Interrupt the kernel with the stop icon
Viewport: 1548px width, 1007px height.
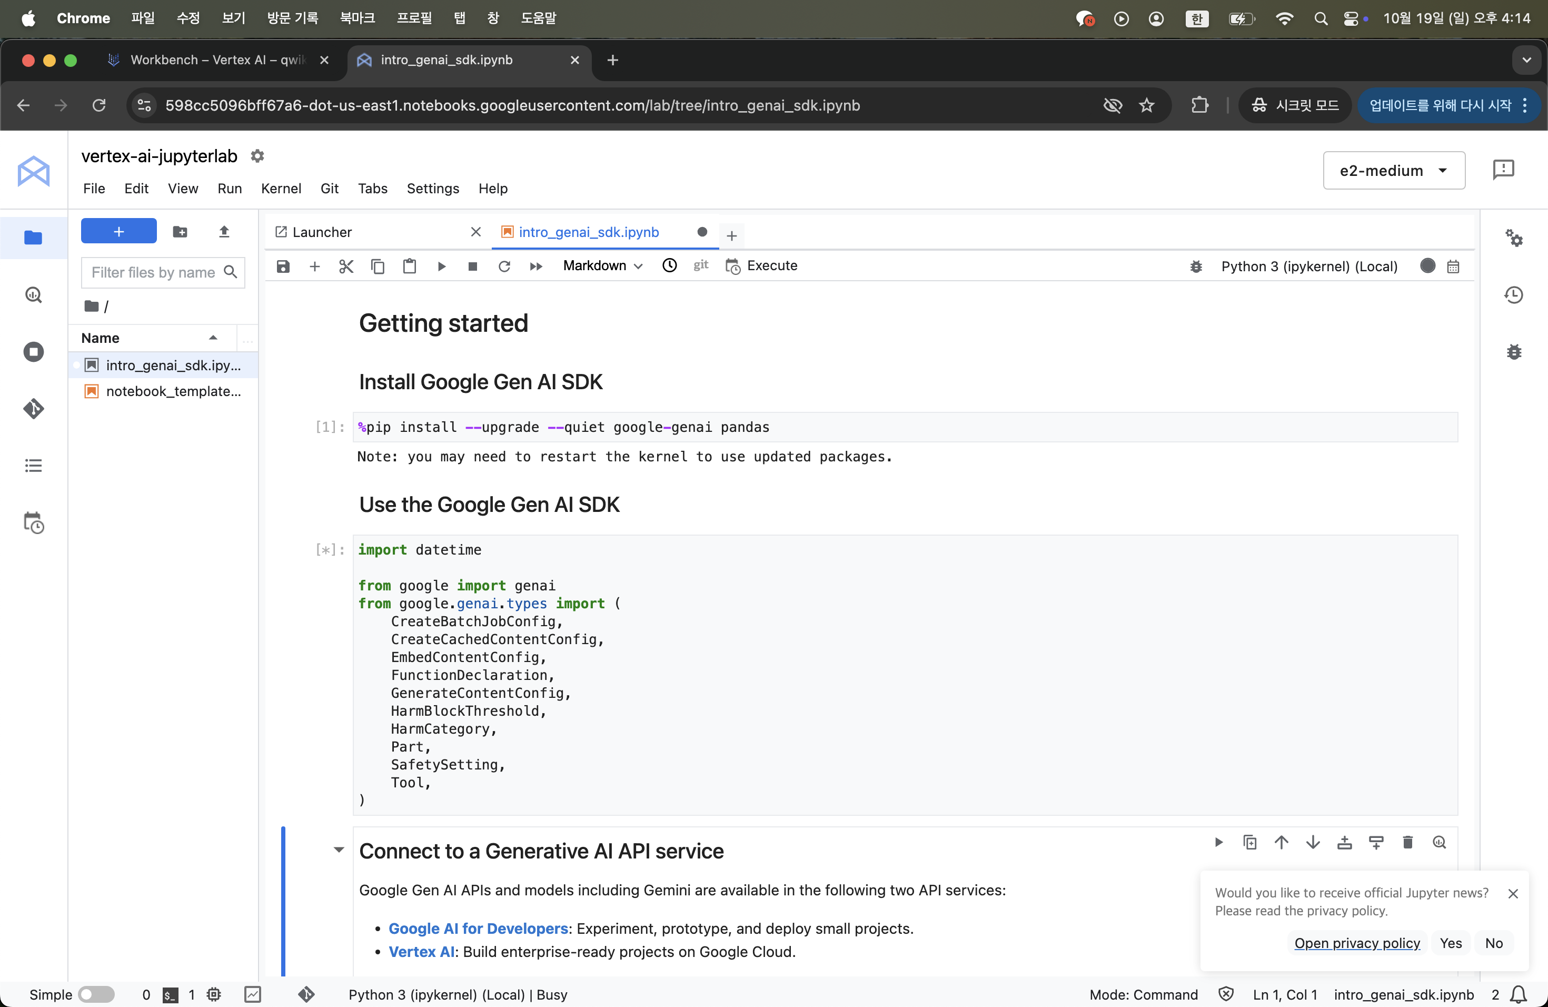[473, 266]
